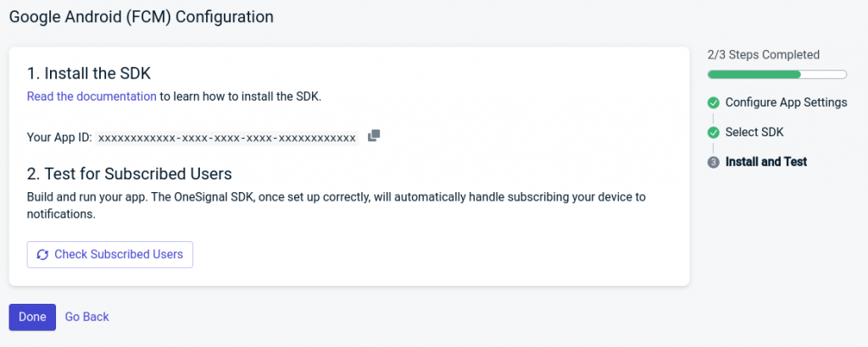Viewport: 868px width, 347px height.
Task: Click the Your App ID label
Action: pyautogui.click(x=59, y=137)
